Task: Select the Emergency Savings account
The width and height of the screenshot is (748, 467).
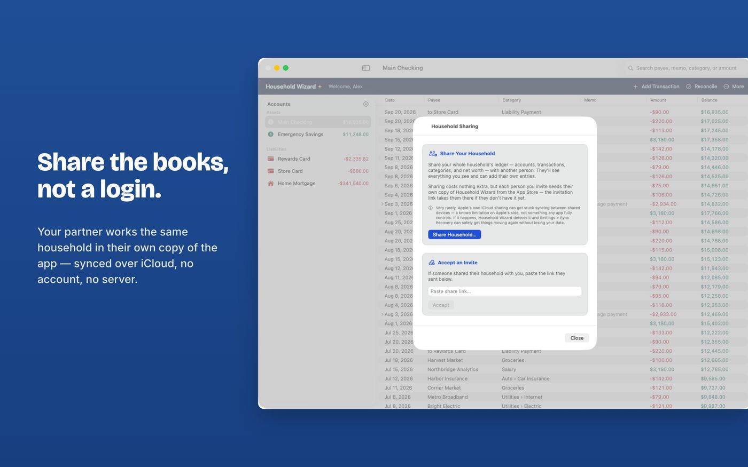Action: [318, 134]
